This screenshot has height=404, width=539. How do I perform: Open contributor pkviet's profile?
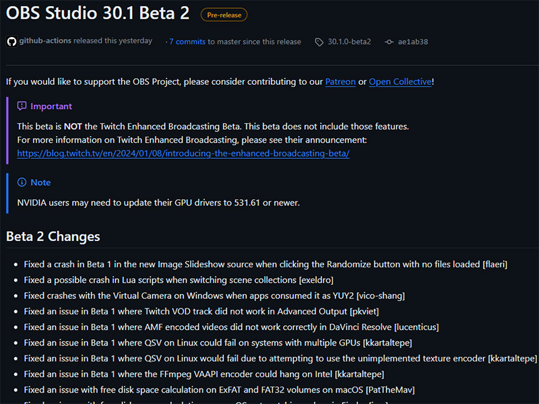coord(366,310)
